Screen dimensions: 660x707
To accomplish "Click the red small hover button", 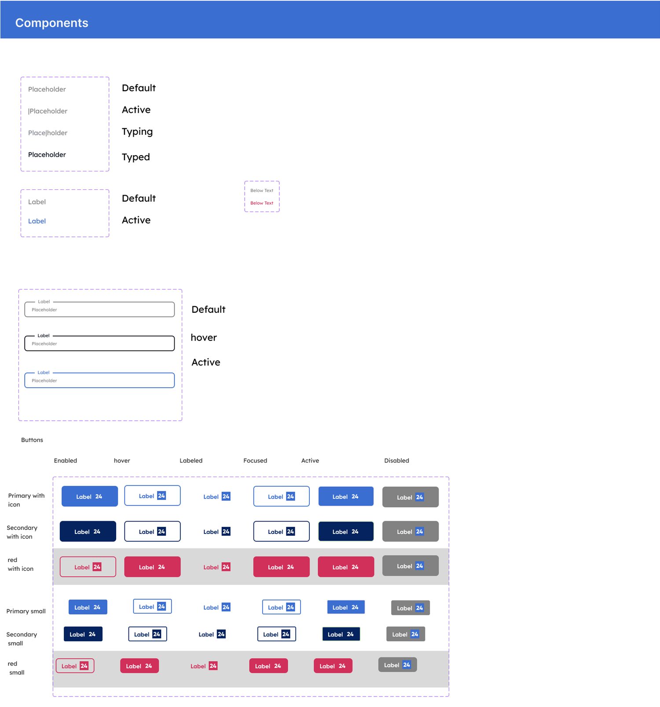I will (x=139, y=666).
